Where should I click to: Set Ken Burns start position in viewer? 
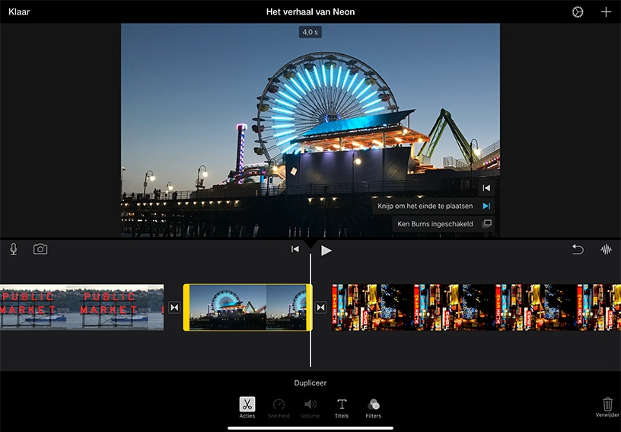tap(486, 188)
